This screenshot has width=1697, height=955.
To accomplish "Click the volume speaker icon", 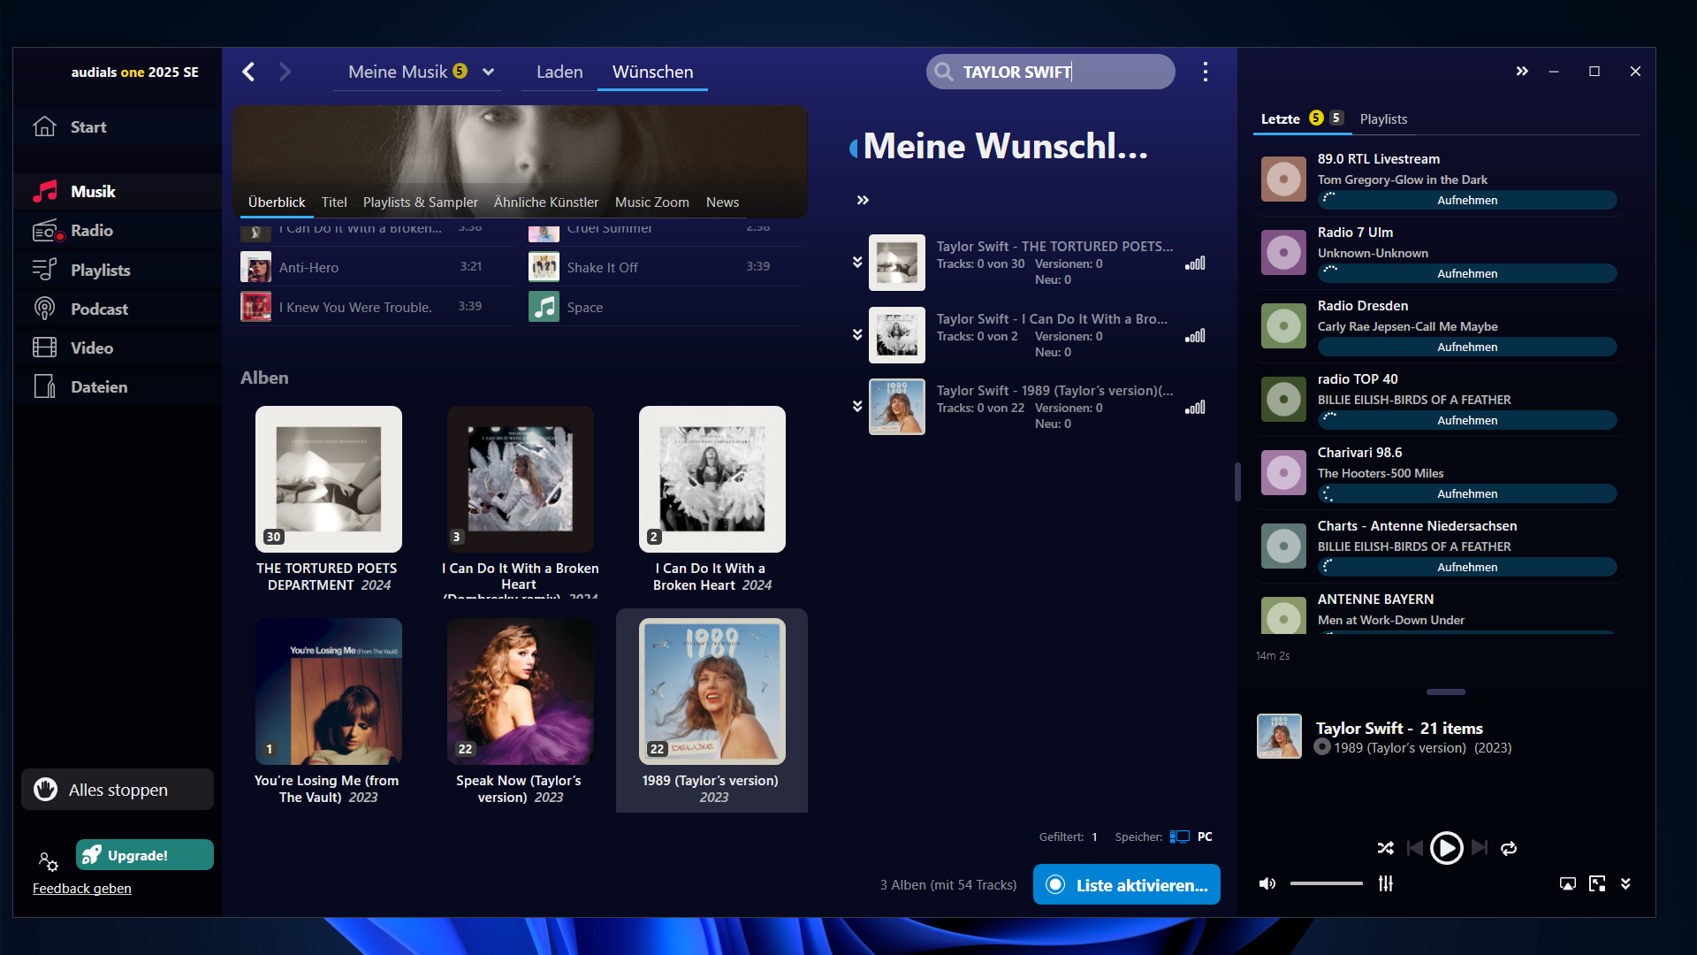I will click(1267, 883).
